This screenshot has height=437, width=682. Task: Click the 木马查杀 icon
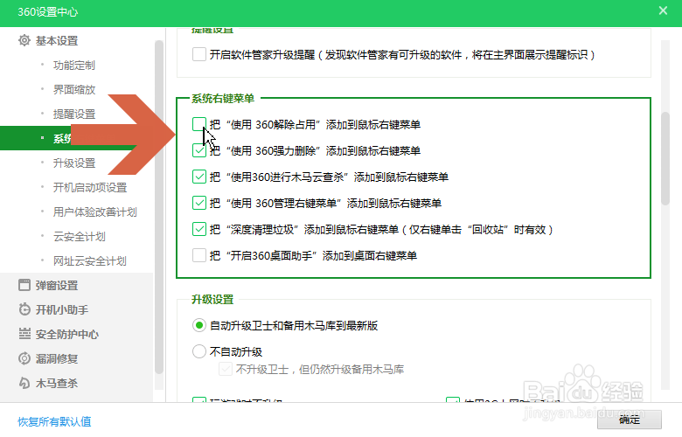[x=24, y=383]
